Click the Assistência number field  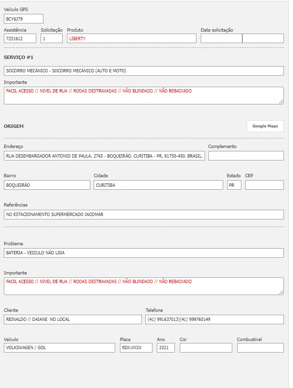tap(20, 38)
